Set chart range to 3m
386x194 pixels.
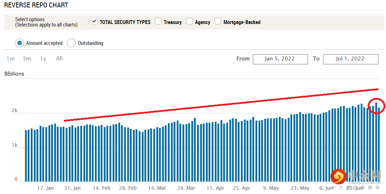[27, 59]
